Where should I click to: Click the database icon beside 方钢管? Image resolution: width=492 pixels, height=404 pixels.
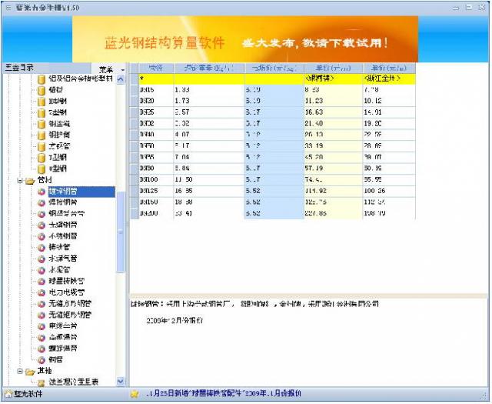coord(42,146)
